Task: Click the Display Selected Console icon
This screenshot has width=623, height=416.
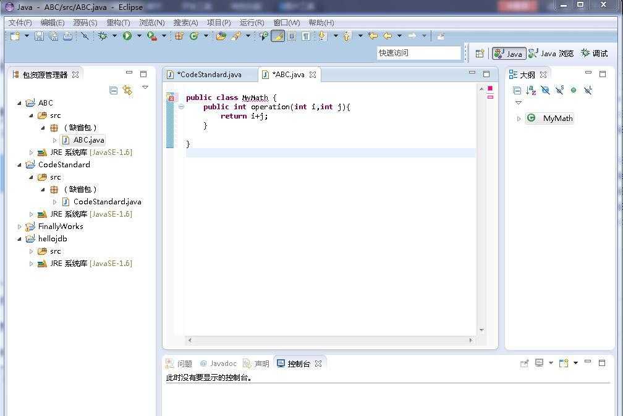Action: (x=539, y=363)
